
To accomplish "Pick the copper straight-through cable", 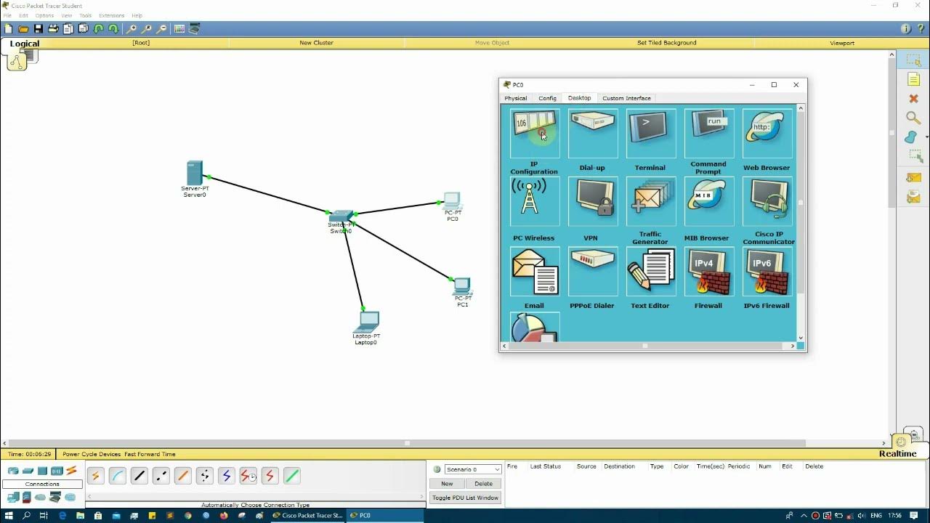I will (139, 476).
